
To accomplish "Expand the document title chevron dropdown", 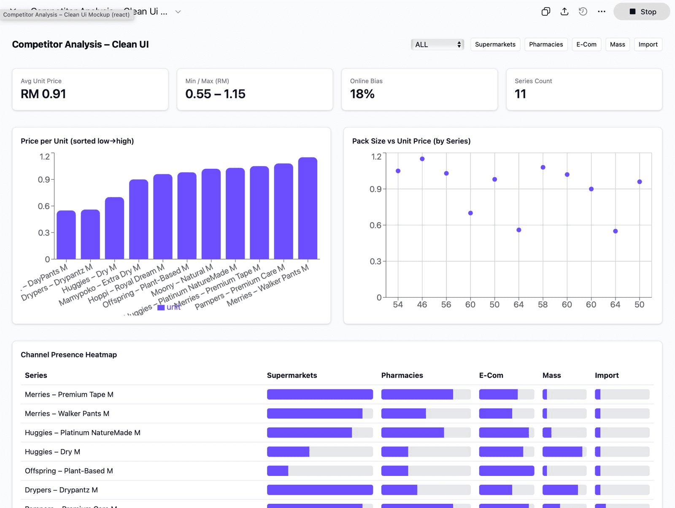I will 178,12.
